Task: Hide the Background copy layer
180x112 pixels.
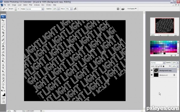Action: coord(151,70)
